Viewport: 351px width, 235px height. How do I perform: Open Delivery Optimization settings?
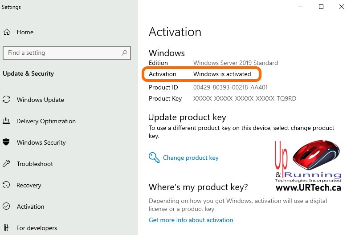(46, 121)
